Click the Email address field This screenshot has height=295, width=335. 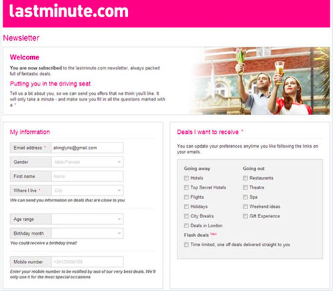(x=87, y=148)
